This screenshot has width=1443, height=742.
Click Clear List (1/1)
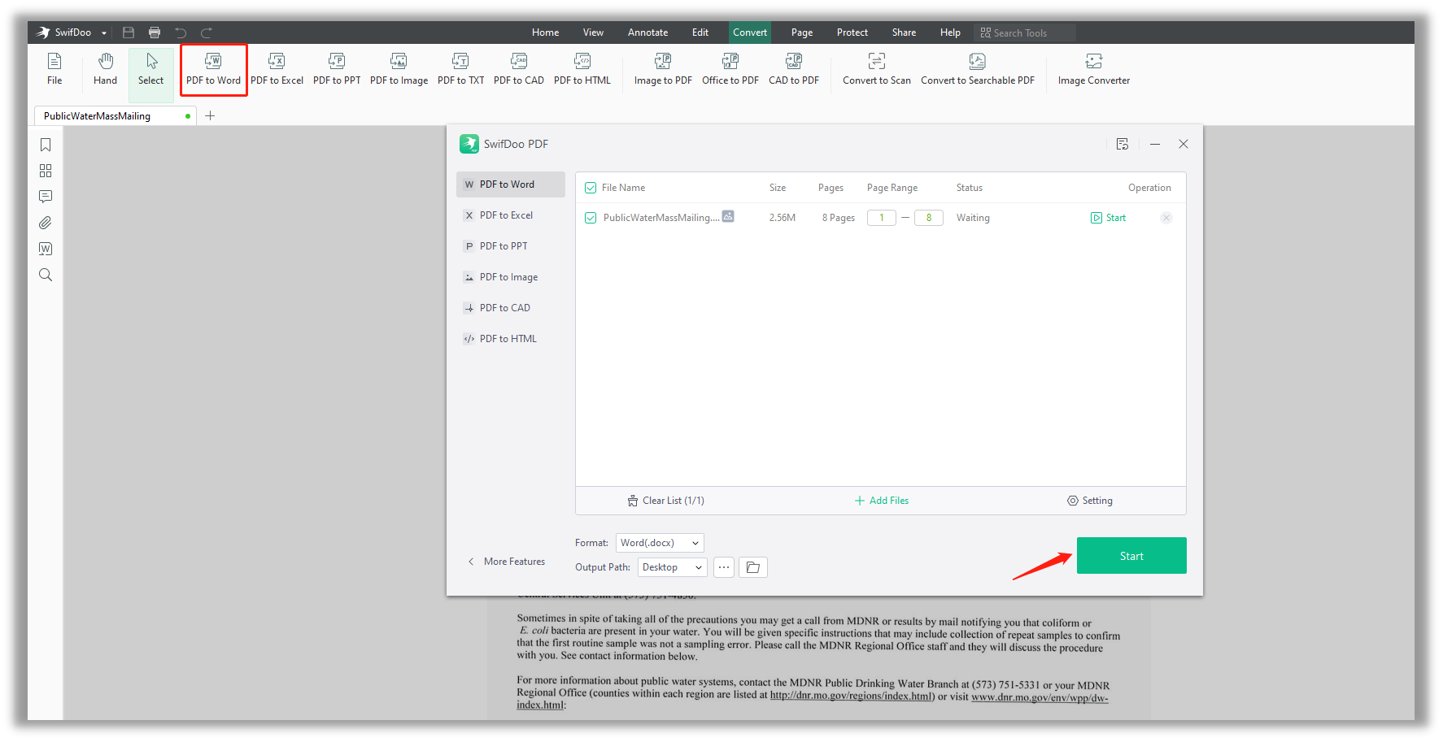point(666,501)
